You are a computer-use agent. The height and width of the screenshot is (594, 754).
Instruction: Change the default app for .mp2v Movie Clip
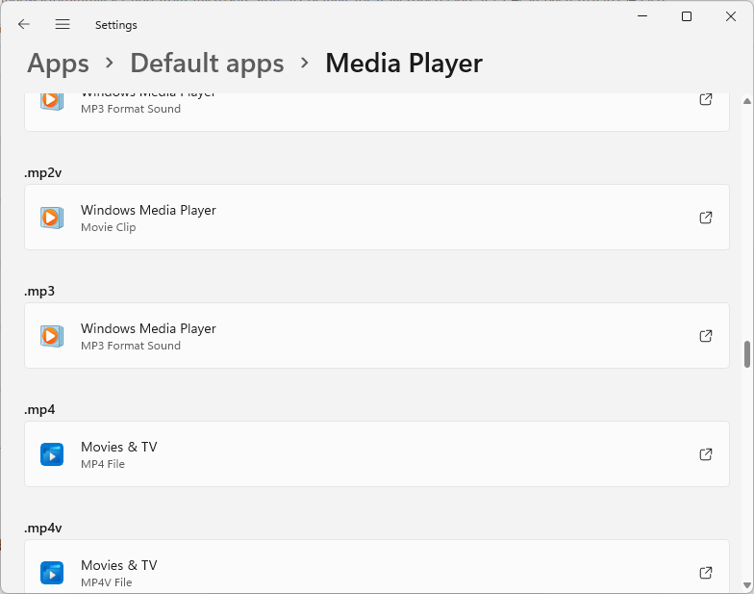coord(377,218)
